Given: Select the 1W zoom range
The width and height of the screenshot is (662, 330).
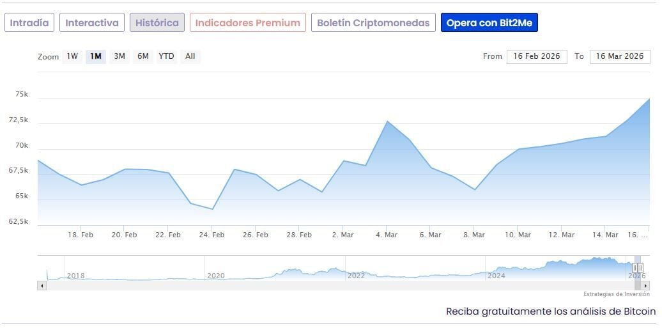Looking at the screenshot, I should point(72,56).
